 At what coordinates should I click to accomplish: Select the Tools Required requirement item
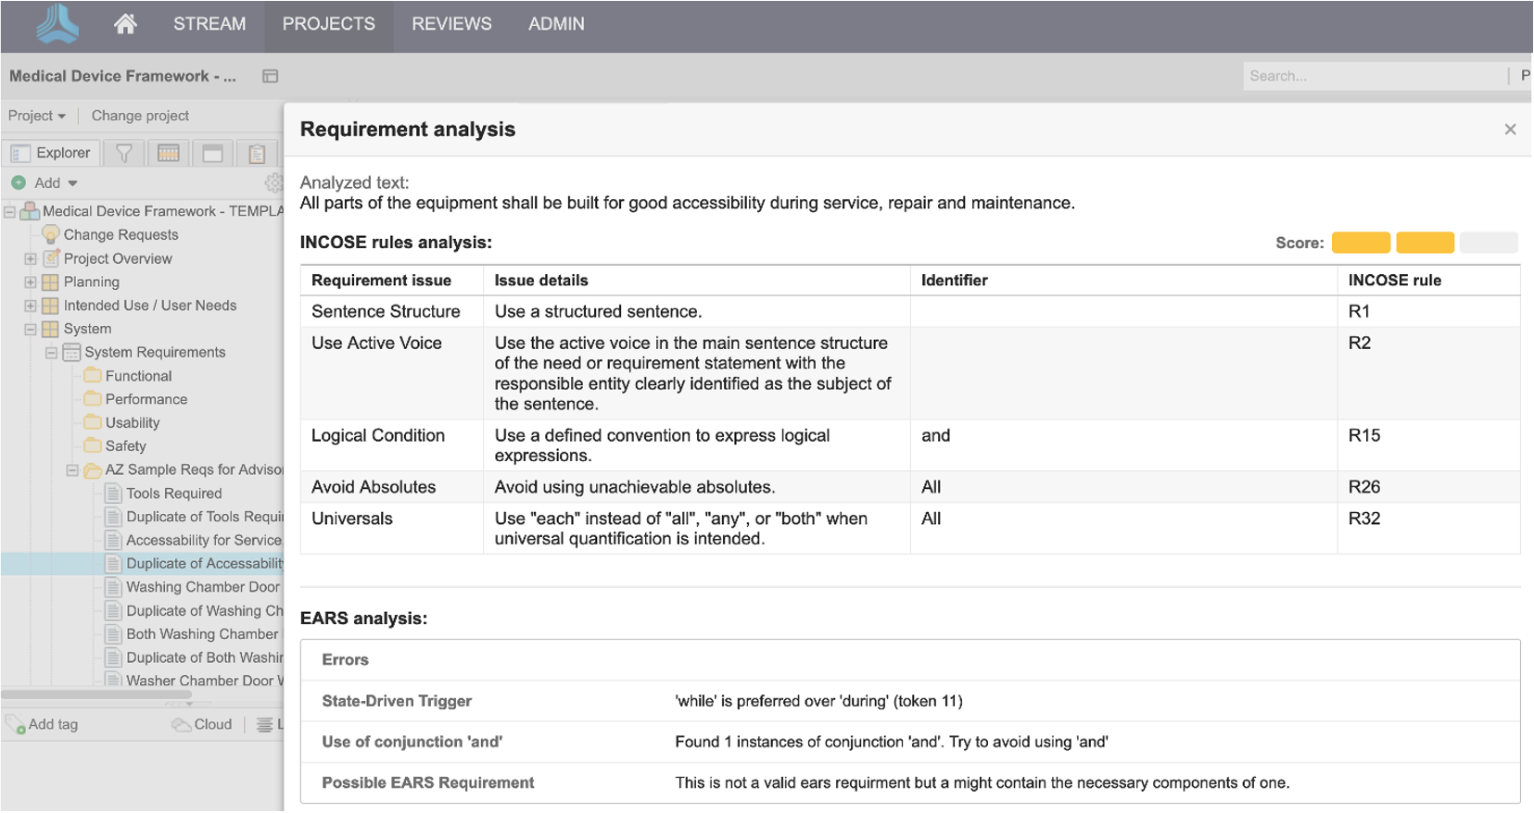pos(173,494)
